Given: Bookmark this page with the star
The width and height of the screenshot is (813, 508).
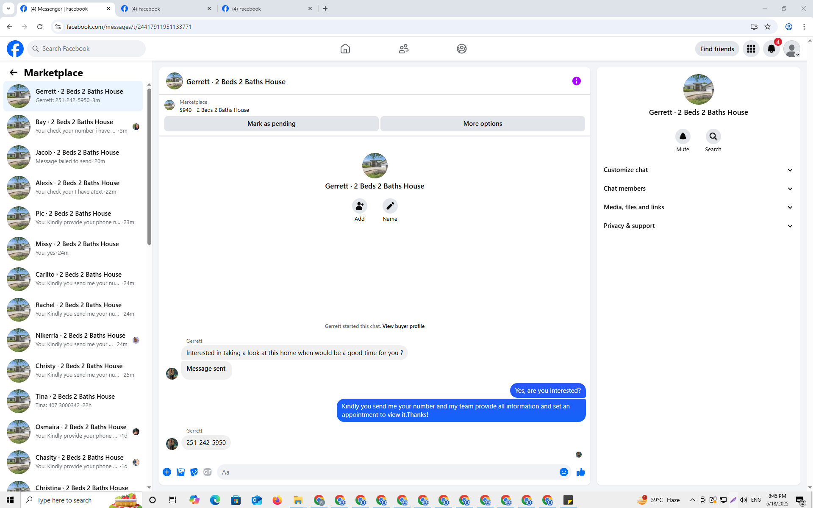Looking at the screenshot, I should point(768,27).
